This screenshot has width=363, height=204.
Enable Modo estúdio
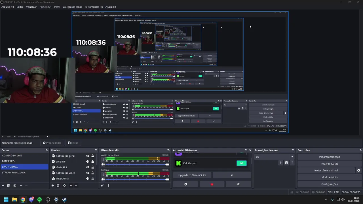point(330,177)
